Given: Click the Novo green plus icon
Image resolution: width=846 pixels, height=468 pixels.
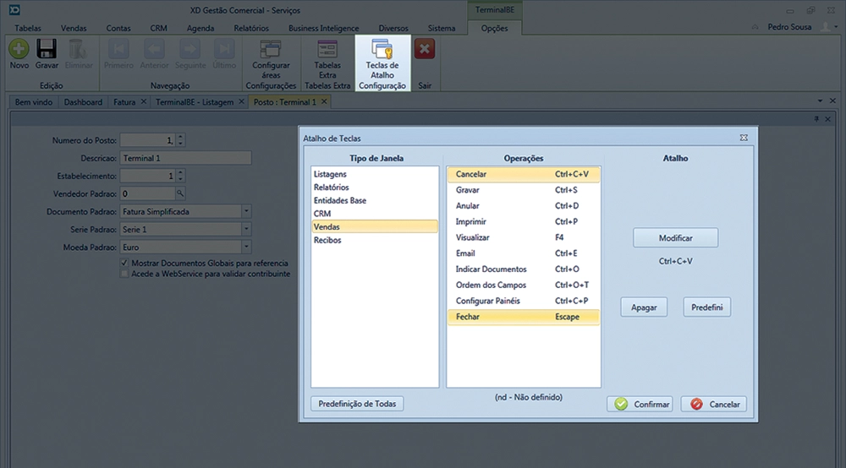Looking at the screenshot, I should pyautogui.click(x=19, y=50).
